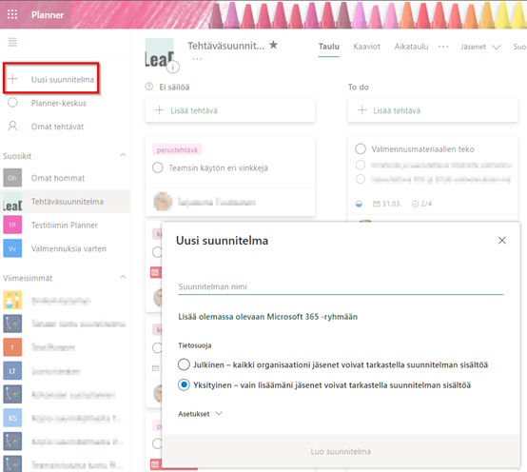527x472 pixels.
Task: Select the Julkinen privacy option
Action: pyautogui.click(x=184, y=364)
